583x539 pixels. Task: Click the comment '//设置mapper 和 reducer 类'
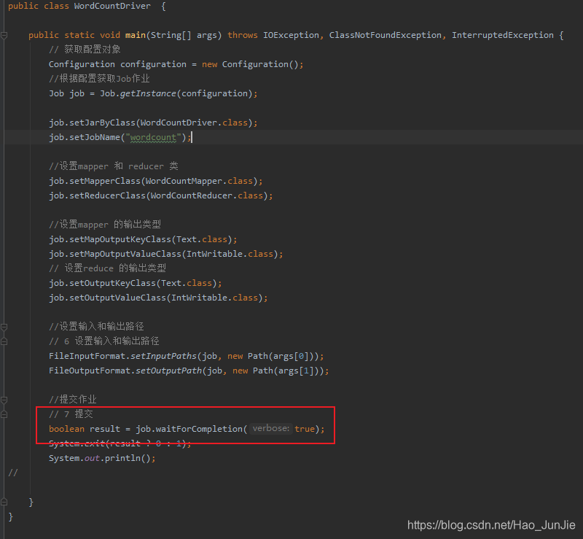point(114,166)
